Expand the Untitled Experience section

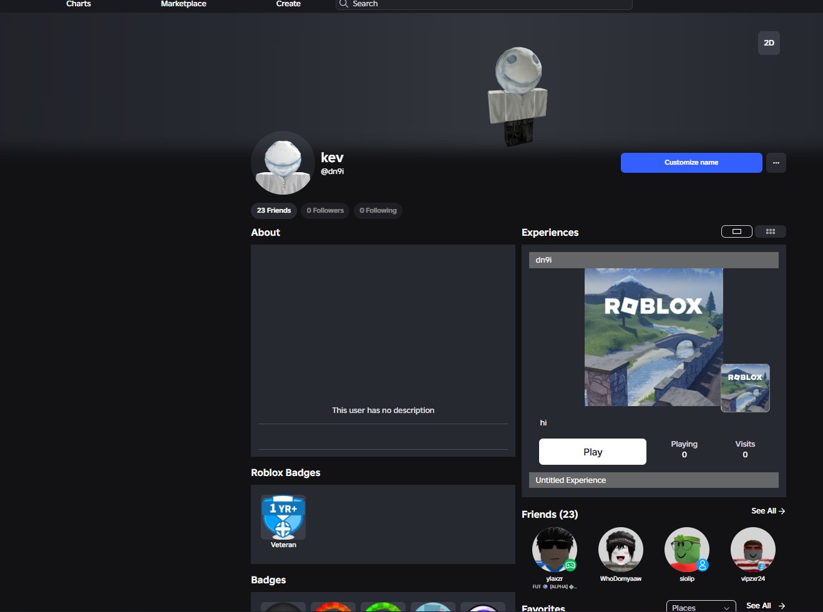click(x=654, y=480)
